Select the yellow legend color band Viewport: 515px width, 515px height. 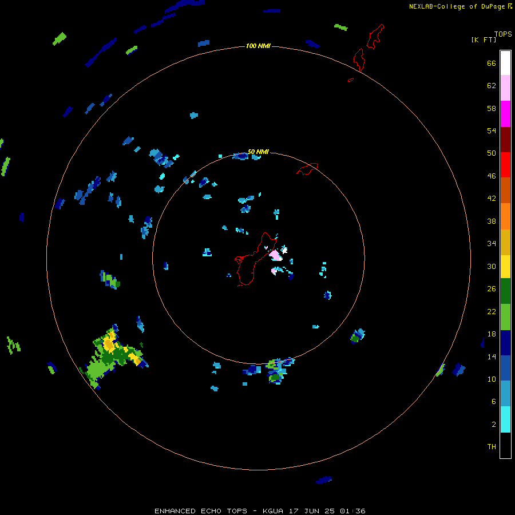pos(505,267)
